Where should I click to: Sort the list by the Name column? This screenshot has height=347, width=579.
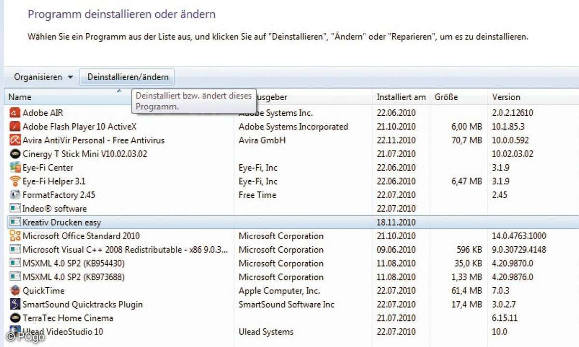(x=20, y=97)
